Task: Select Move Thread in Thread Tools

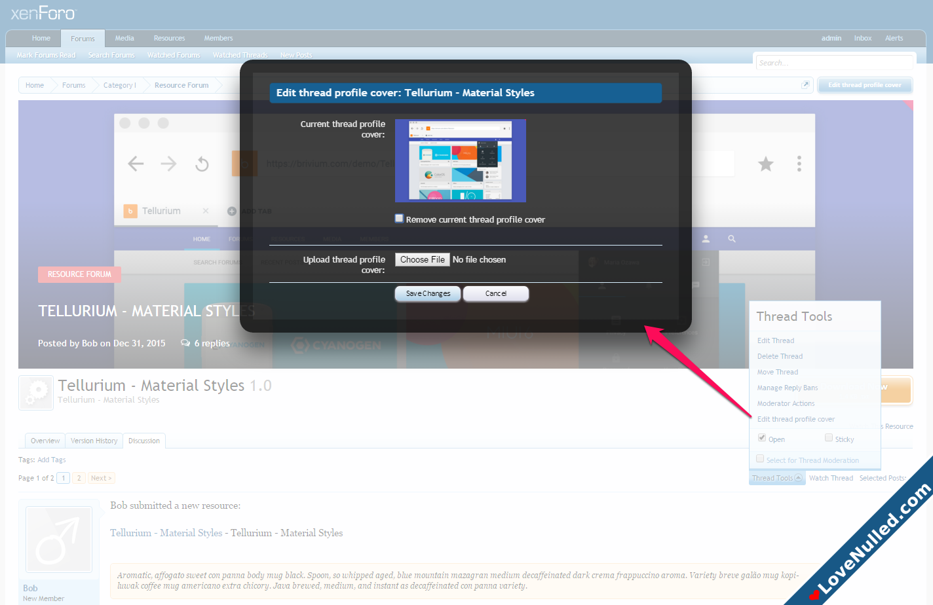Action: (x=778, y=372)
